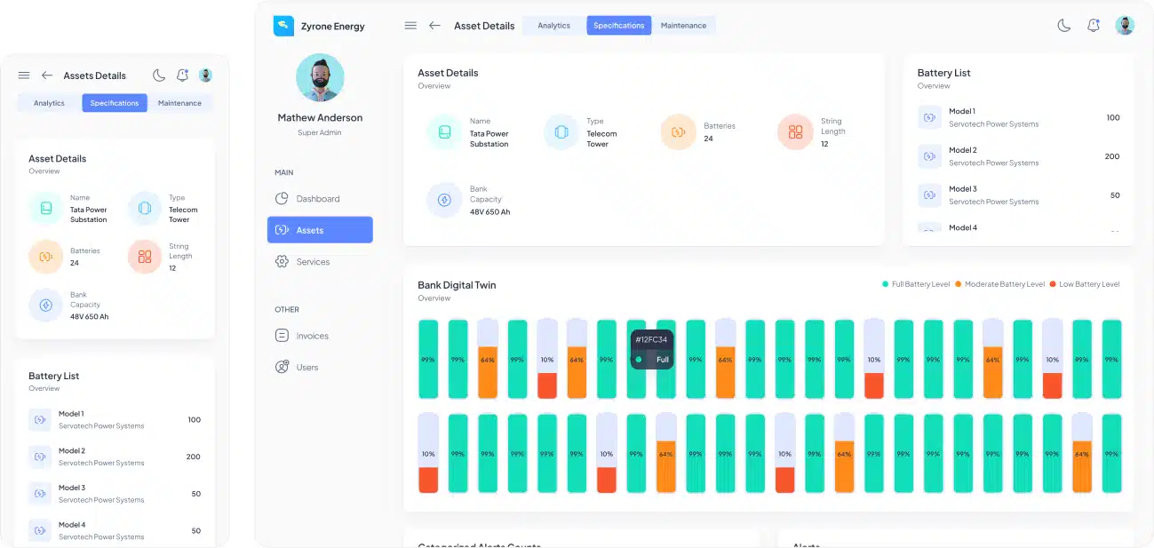Image resolution: width=1154 pixels, height=548 pixels.
Task: Select Services in the sidebar
Action: click(x=312, y=262)
